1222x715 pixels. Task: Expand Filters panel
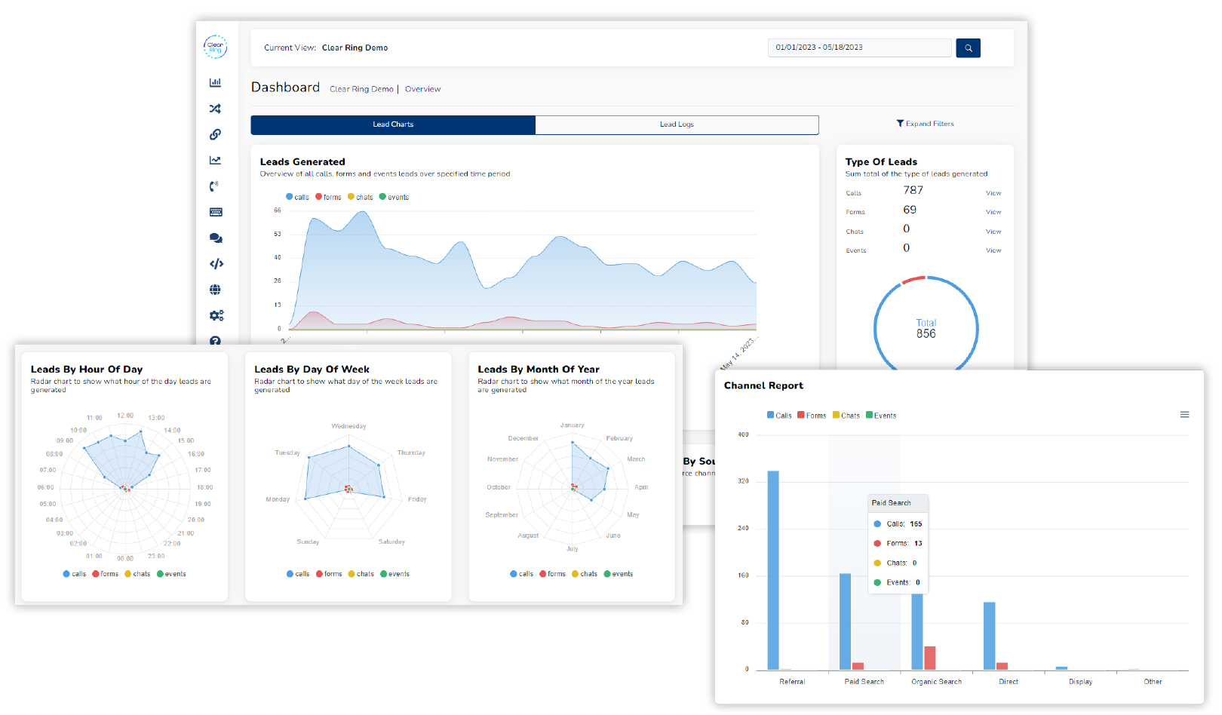[925, 124]
